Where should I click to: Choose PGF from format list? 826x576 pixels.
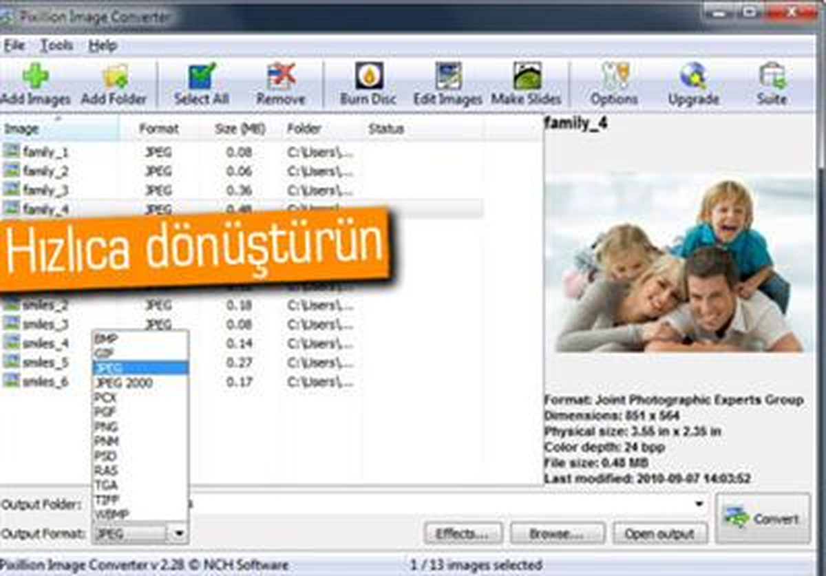click(x=140, y=412)
